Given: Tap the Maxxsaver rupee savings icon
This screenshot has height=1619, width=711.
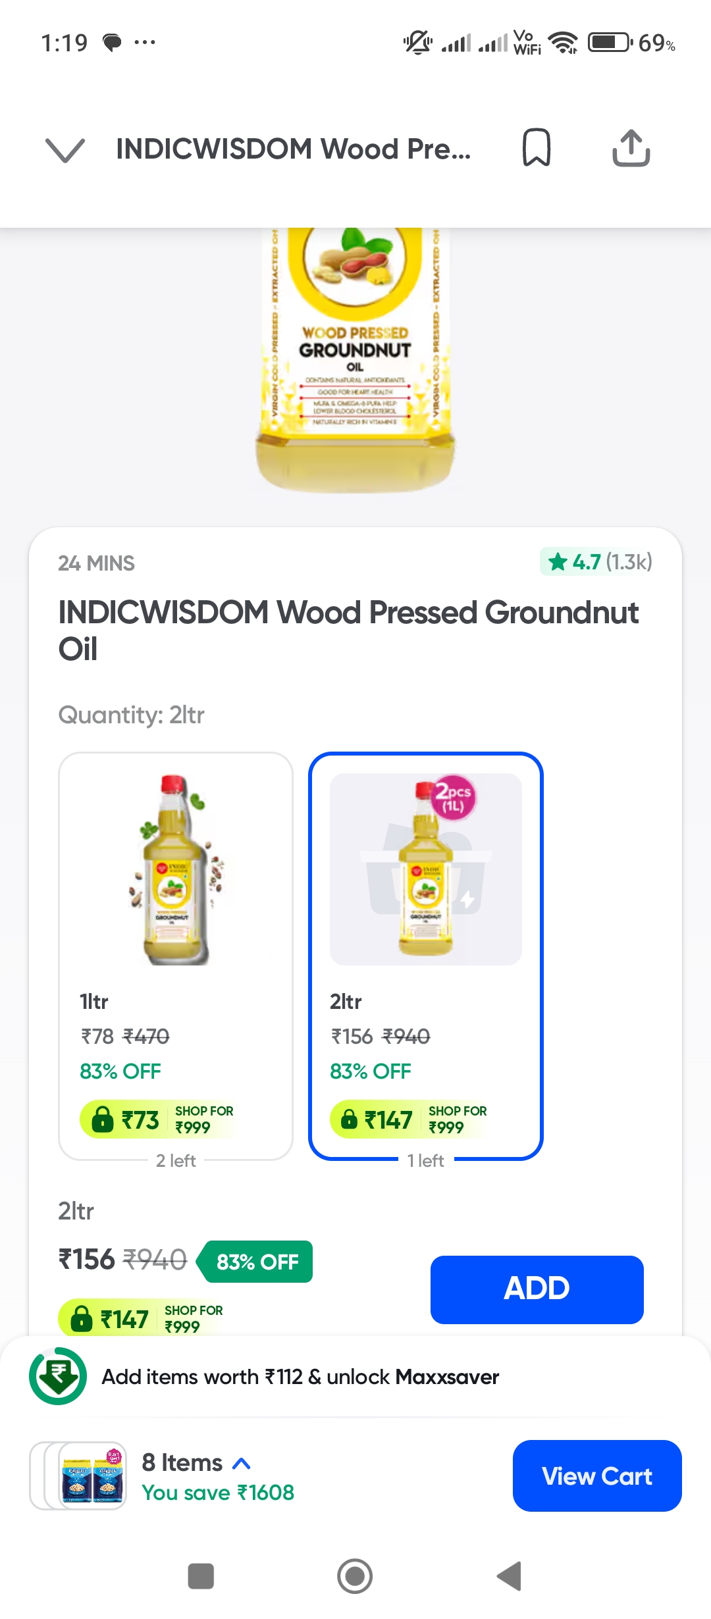Looking at the screenshot, I should click(58, 1376).
